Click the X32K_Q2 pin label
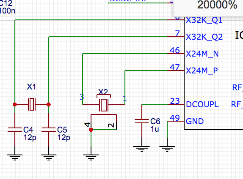The width and height of the screenshot is (243, 179). [204, 37]
